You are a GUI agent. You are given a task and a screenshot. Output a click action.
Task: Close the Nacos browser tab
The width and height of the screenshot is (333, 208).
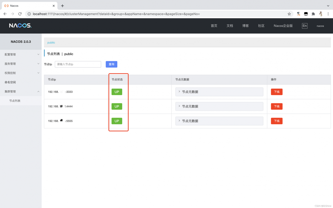coord(54,6)
